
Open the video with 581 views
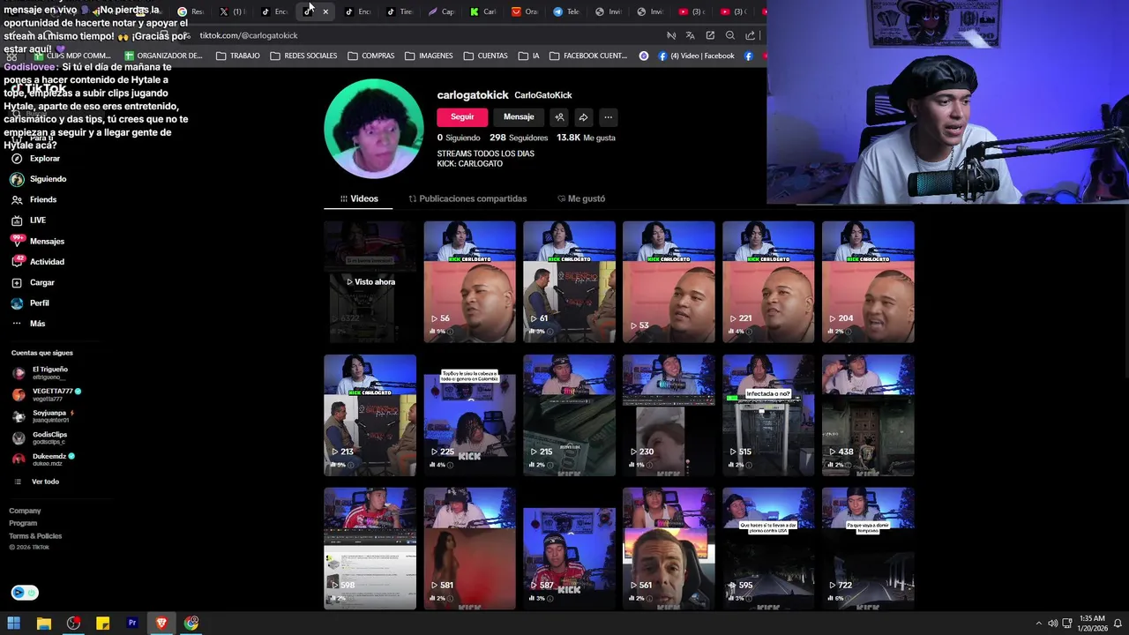coord(469,549)
